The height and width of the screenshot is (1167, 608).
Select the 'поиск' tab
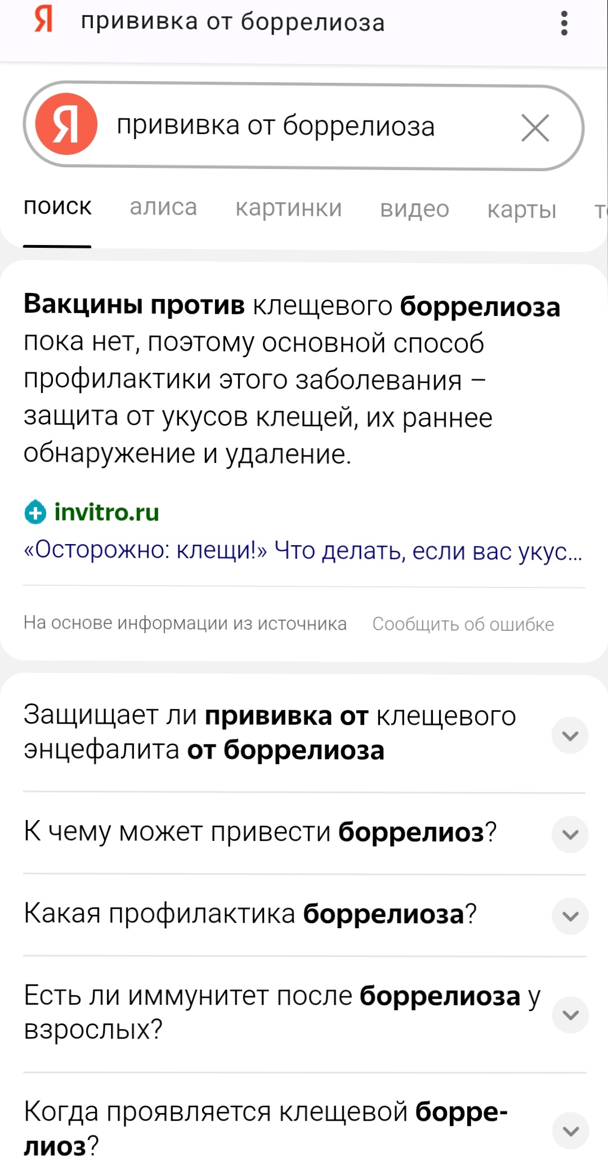point(57,207)
